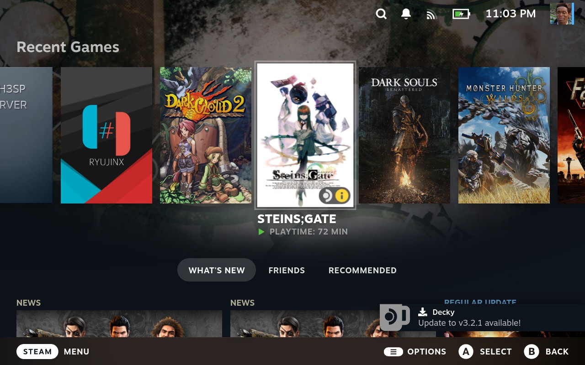Open the Decky update notification toast
The height and width of the screenshot is (365, 585).
(x=483, y=318)
